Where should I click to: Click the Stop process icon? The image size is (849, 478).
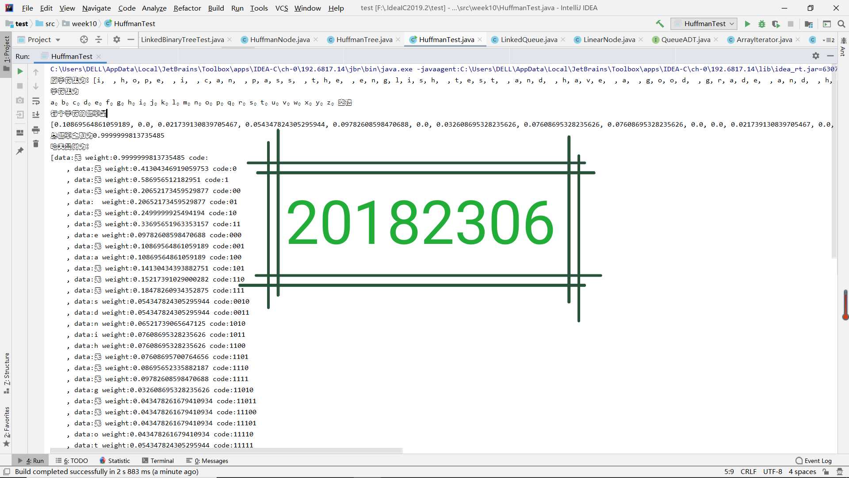pyautogui.click(x=19, y=86)
